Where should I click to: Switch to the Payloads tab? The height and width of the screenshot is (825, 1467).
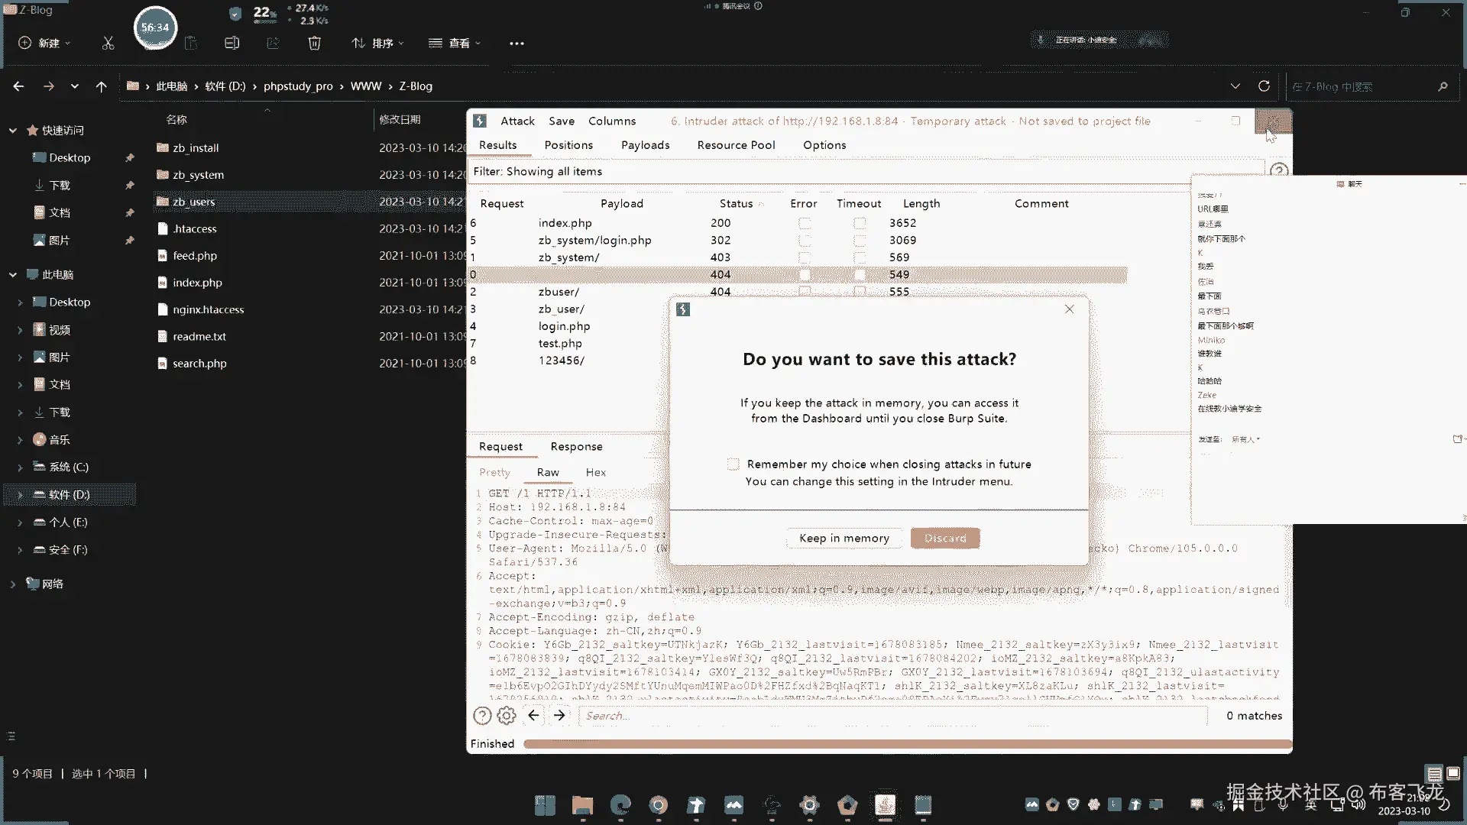645,145
